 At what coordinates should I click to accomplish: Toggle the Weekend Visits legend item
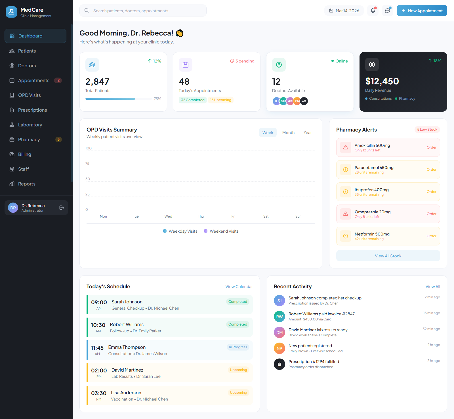221,231
